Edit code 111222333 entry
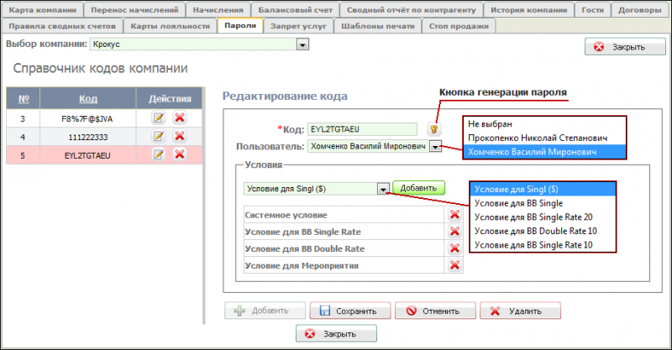Screen dimensions: 672x350 pyautogui.click(x=158, y=136)
